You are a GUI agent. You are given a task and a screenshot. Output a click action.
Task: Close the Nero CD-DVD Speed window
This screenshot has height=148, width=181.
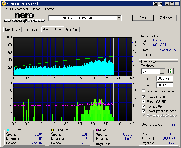coord(177,4)
